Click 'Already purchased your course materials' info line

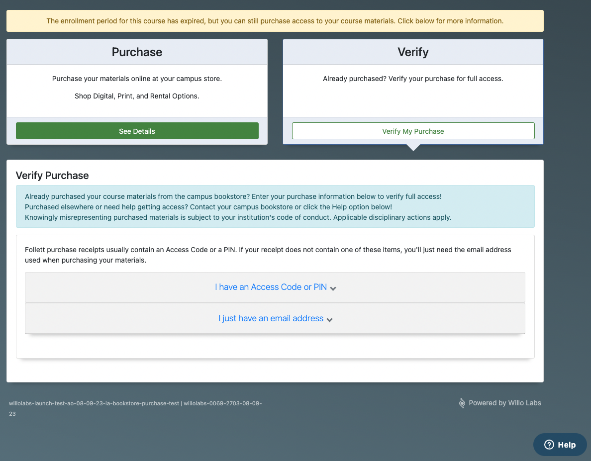pyautogui.click(x=233, y=196)
